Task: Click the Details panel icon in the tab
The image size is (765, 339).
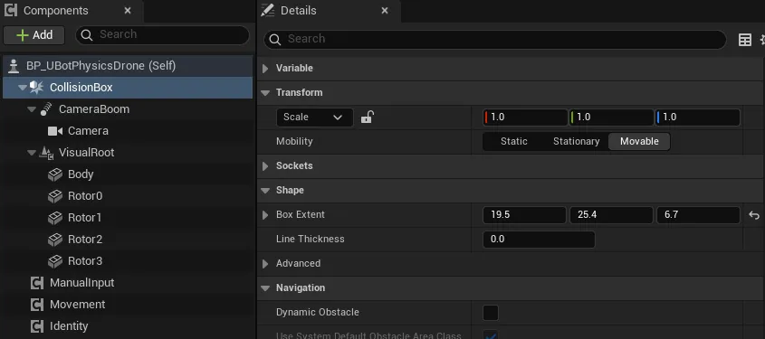Action: (x=268, y=10)
